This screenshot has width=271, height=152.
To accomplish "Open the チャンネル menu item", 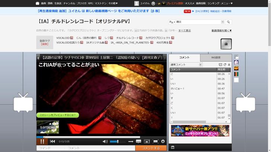I will [69, 3].
